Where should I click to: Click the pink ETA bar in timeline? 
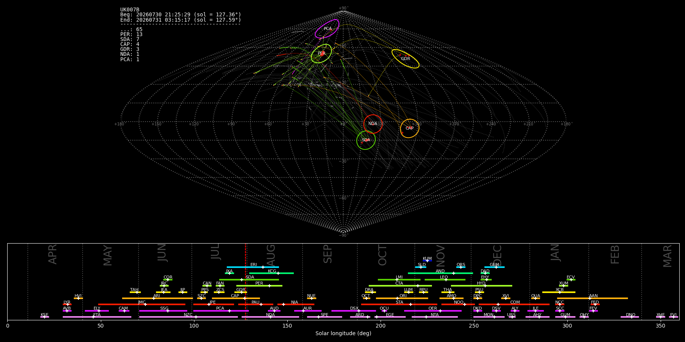97,317
